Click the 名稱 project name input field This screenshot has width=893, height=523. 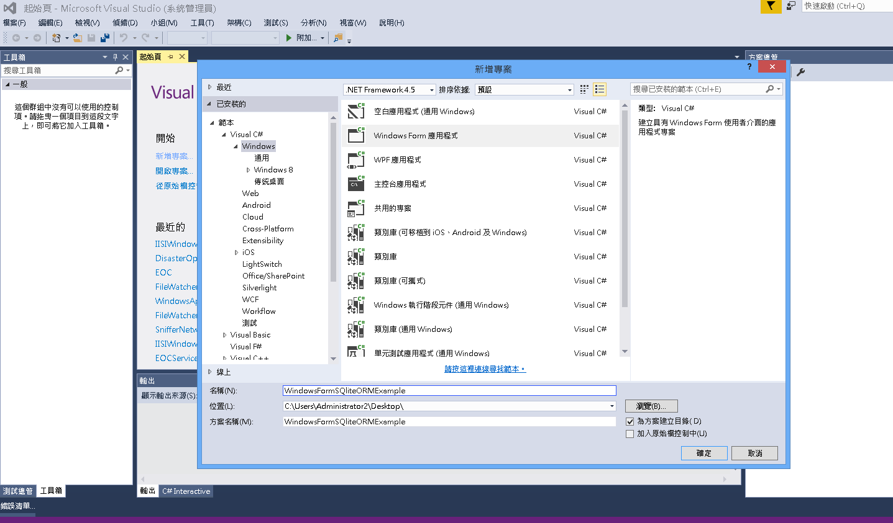click(x=449, y=391)
